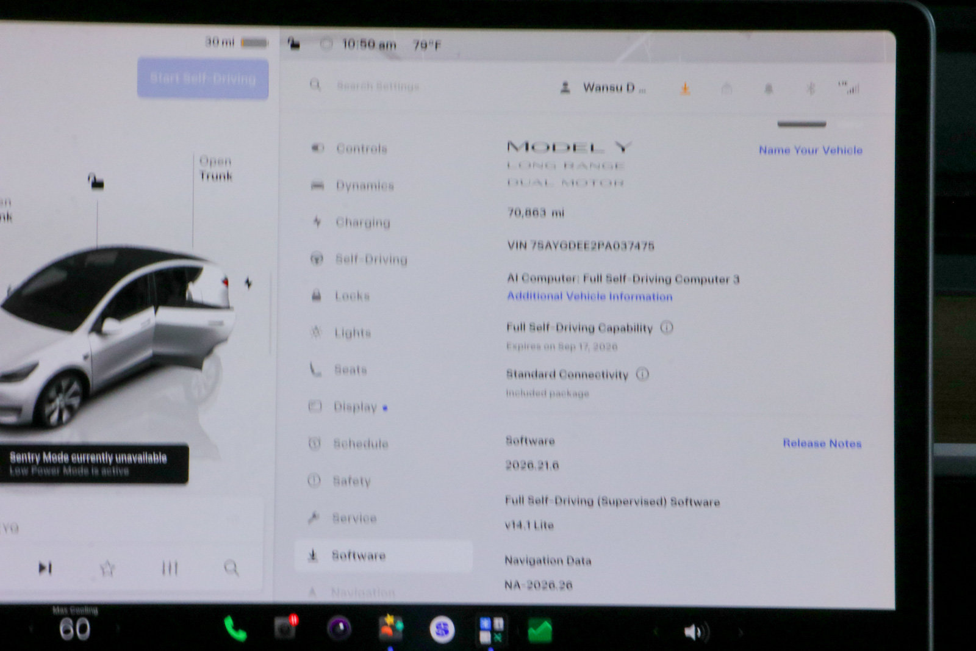Open the Wansu D driver profile menu
Viewport: 976px width, 651px height.
tap(603, 88)
